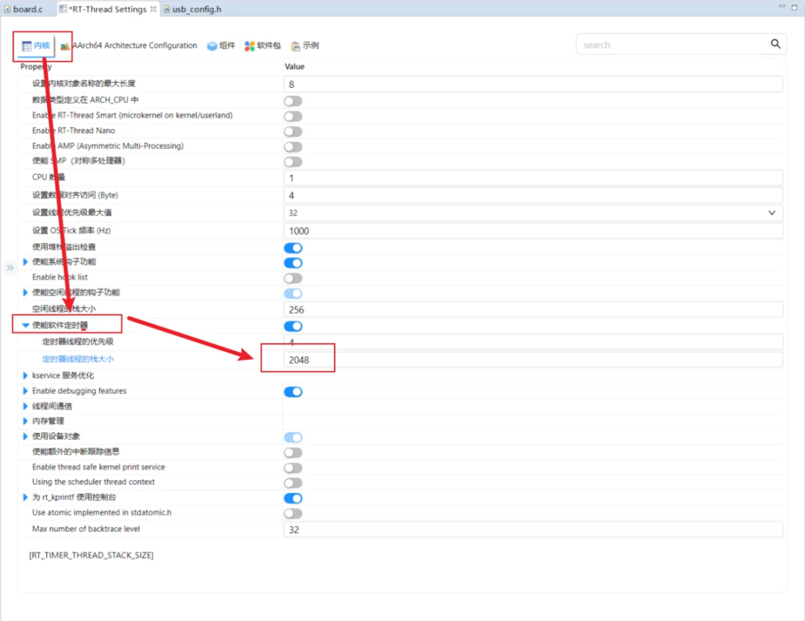Open the 示例 examples tab
This screenshot has width=805, height=621.
tap(305, 45)
